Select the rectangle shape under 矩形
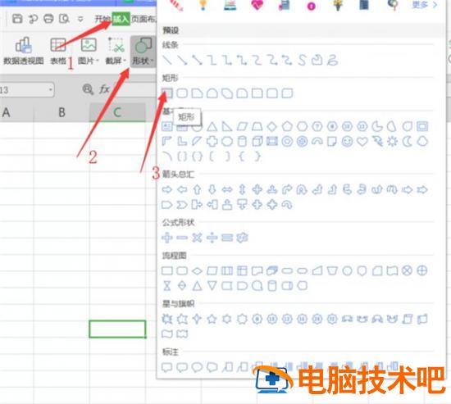 (167, 93)
